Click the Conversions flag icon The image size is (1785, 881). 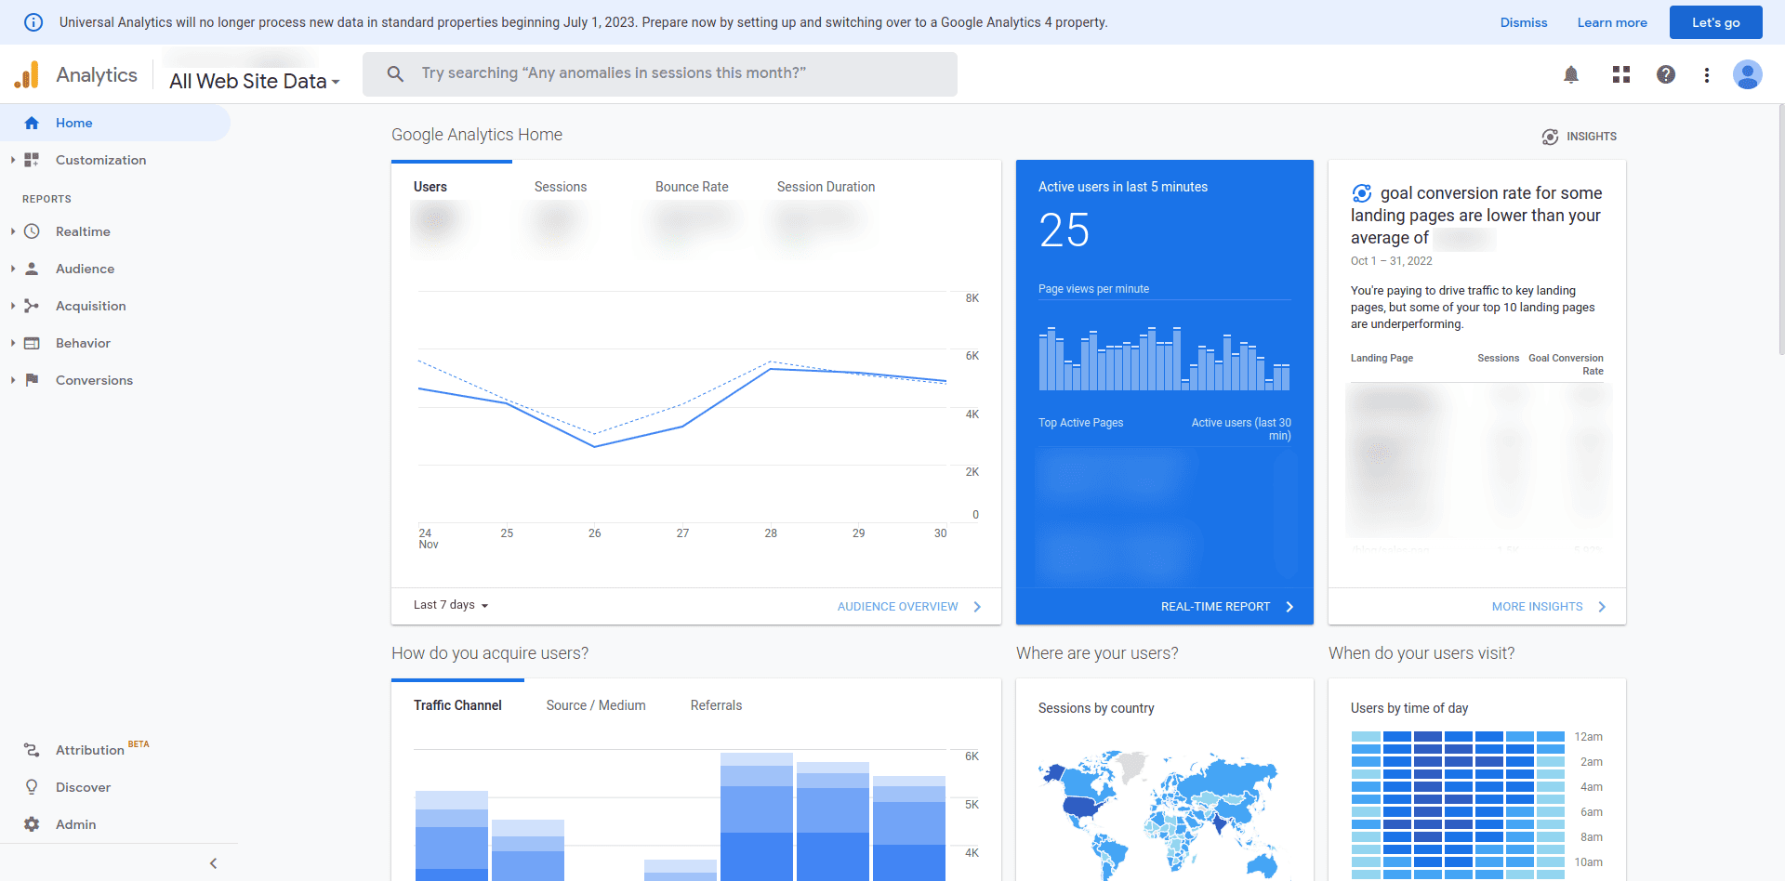(32, 380)
